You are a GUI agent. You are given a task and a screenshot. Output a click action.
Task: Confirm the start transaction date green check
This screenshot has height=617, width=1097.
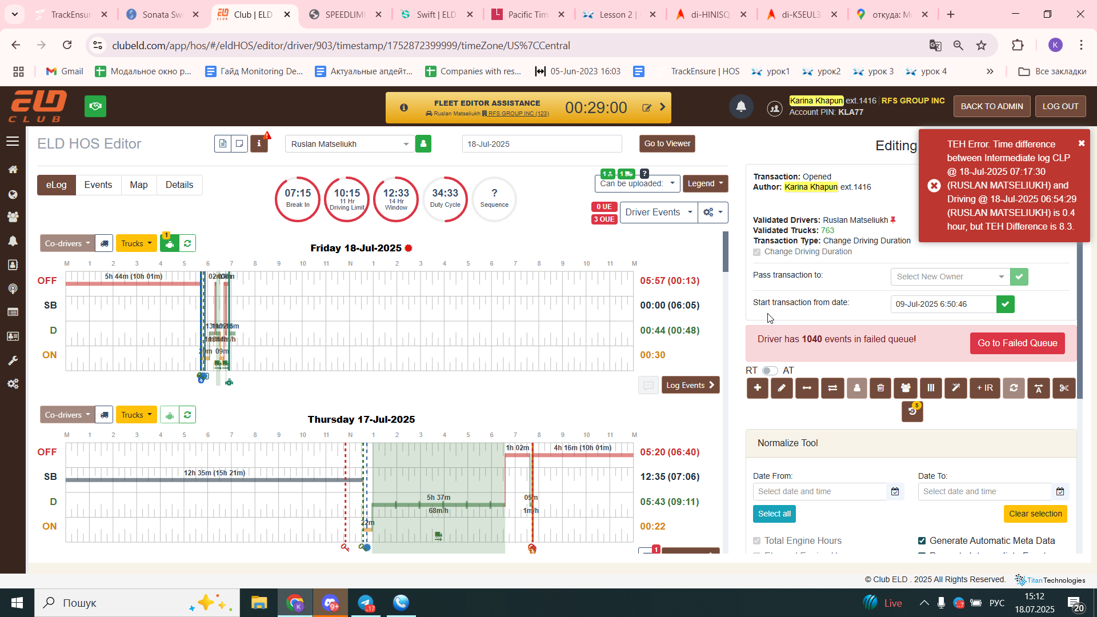[x=1006, y=305]
